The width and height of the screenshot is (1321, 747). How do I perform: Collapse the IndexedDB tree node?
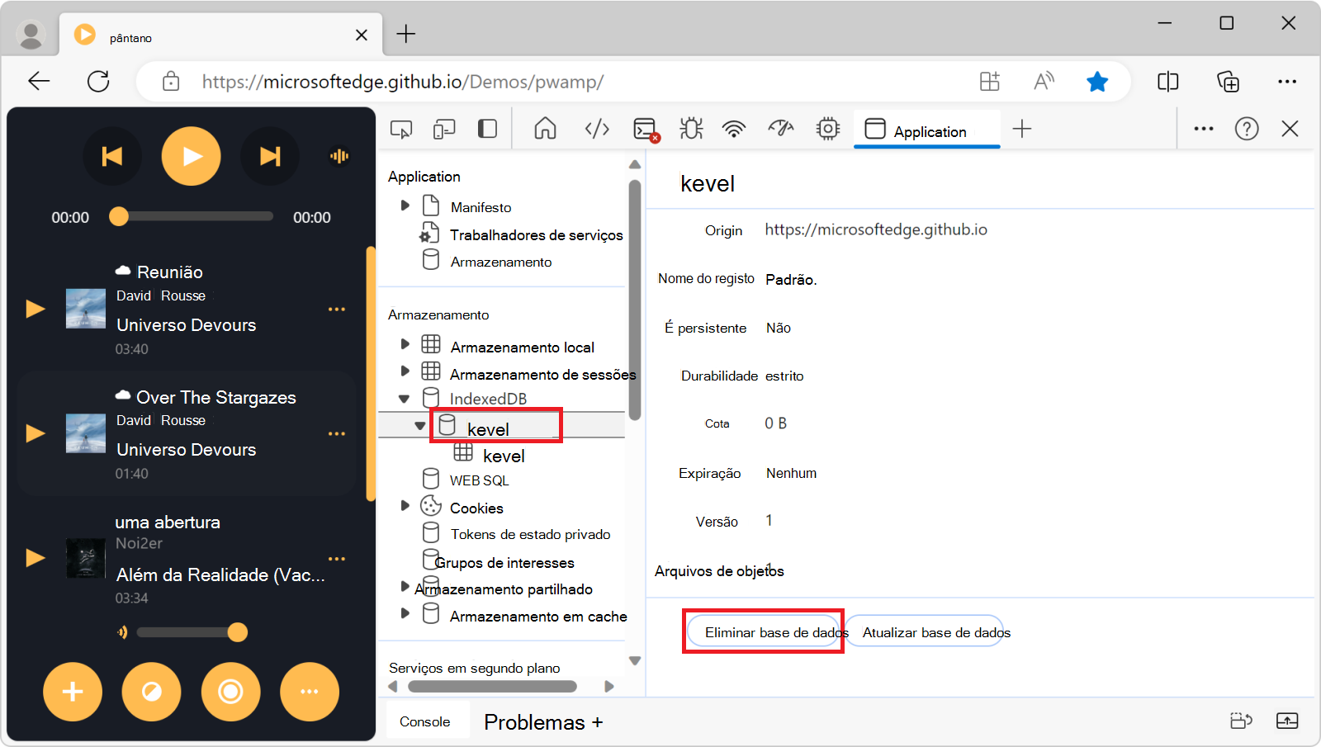[x=405, y=398]
